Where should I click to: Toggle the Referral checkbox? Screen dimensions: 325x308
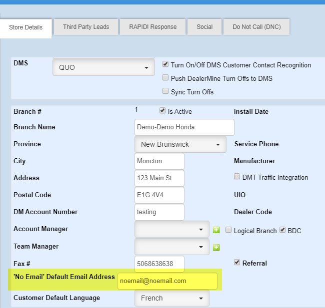237,263
